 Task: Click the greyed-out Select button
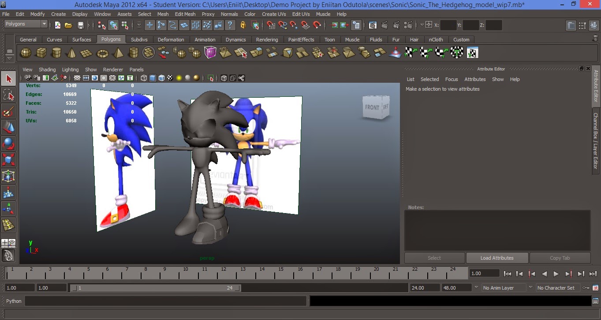[x=434, y=258]
